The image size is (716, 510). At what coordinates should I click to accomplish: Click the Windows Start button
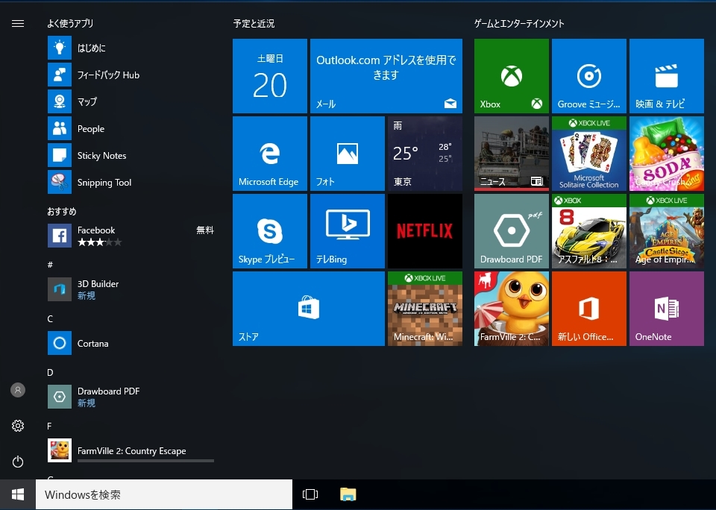coord(18,494)
